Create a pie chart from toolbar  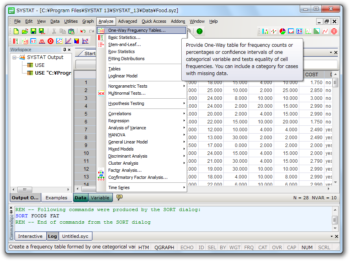coord(282,31)
